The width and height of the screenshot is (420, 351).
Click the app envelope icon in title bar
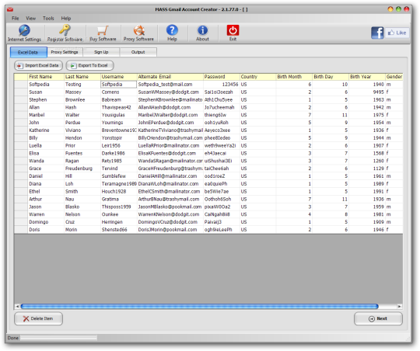(x=10, y=9)
